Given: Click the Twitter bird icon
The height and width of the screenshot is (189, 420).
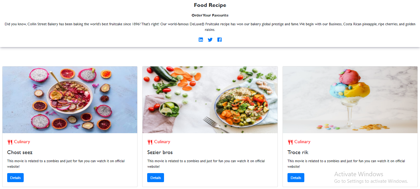Looking at the screenshot, I should click(x=210, y=40).
